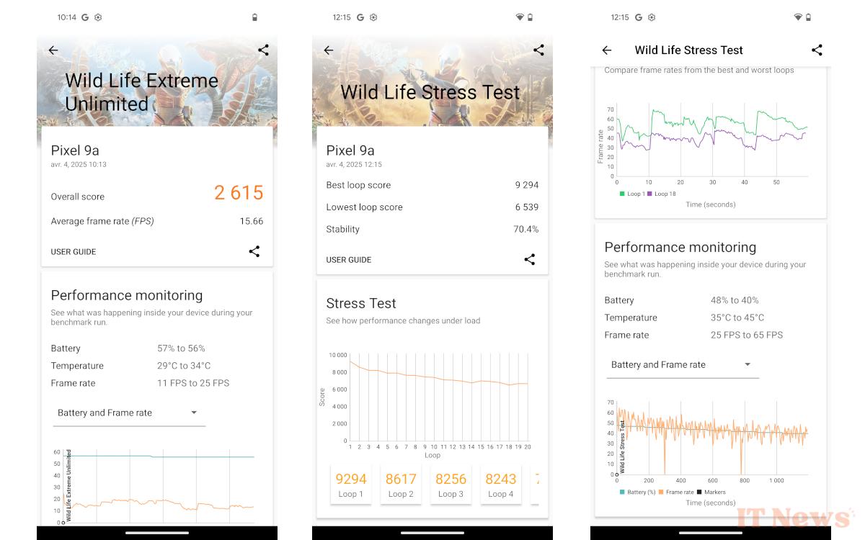The image size is (865, 540).
Task: Select the Loop 2 score card 8617
Action: (x=401, y=485)
